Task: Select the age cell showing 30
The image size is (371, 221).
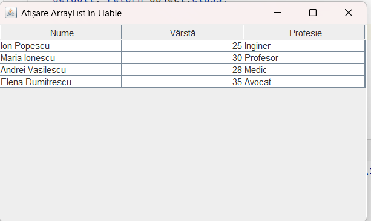Action: click(x=182, y=57)
